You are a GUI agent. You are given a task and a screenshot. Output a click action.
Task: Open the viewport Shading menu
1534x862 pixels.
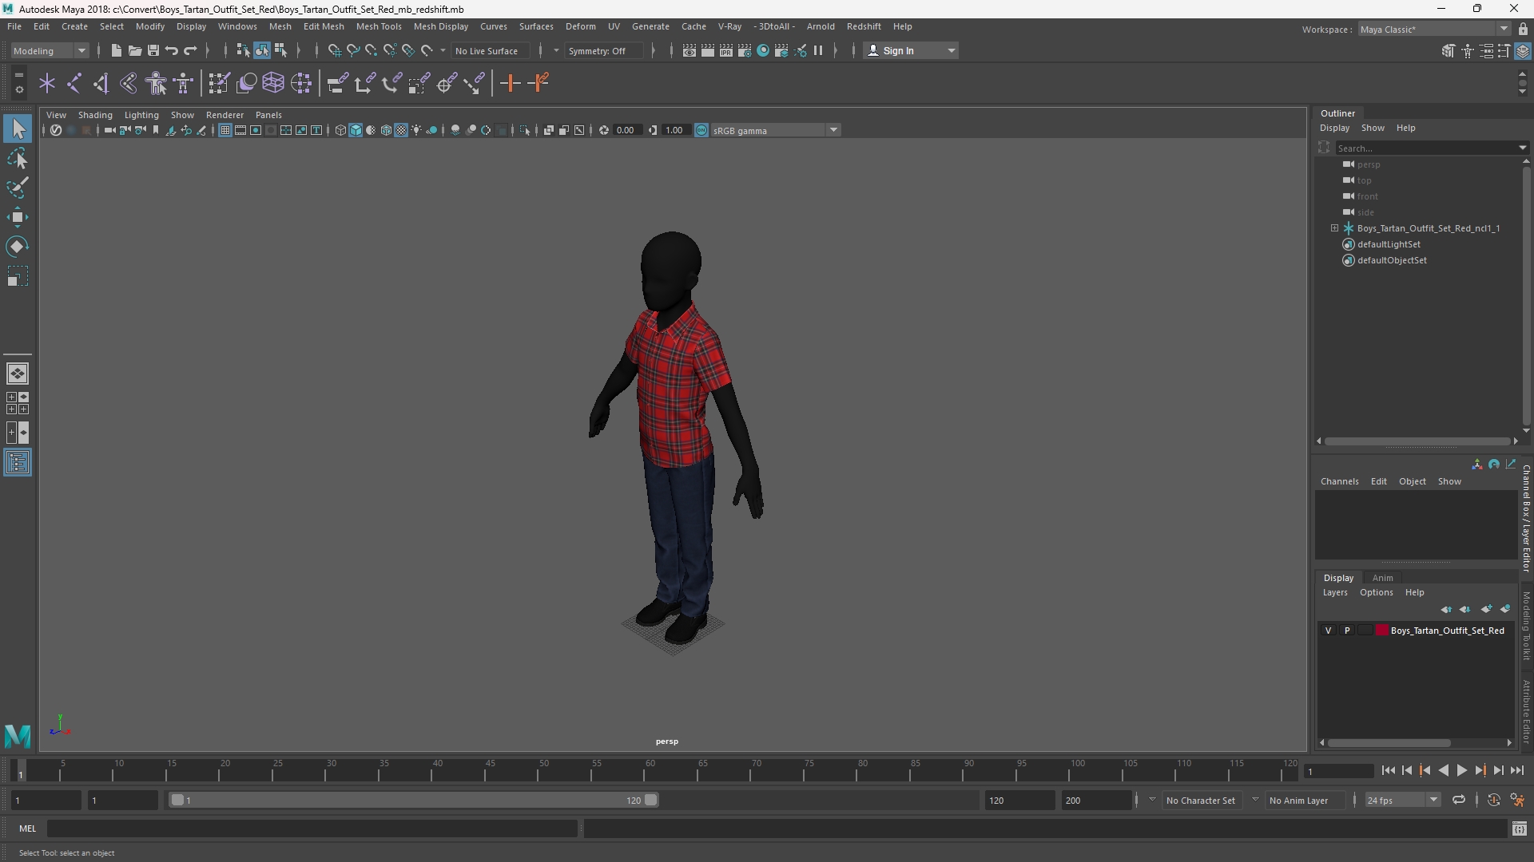95,115
